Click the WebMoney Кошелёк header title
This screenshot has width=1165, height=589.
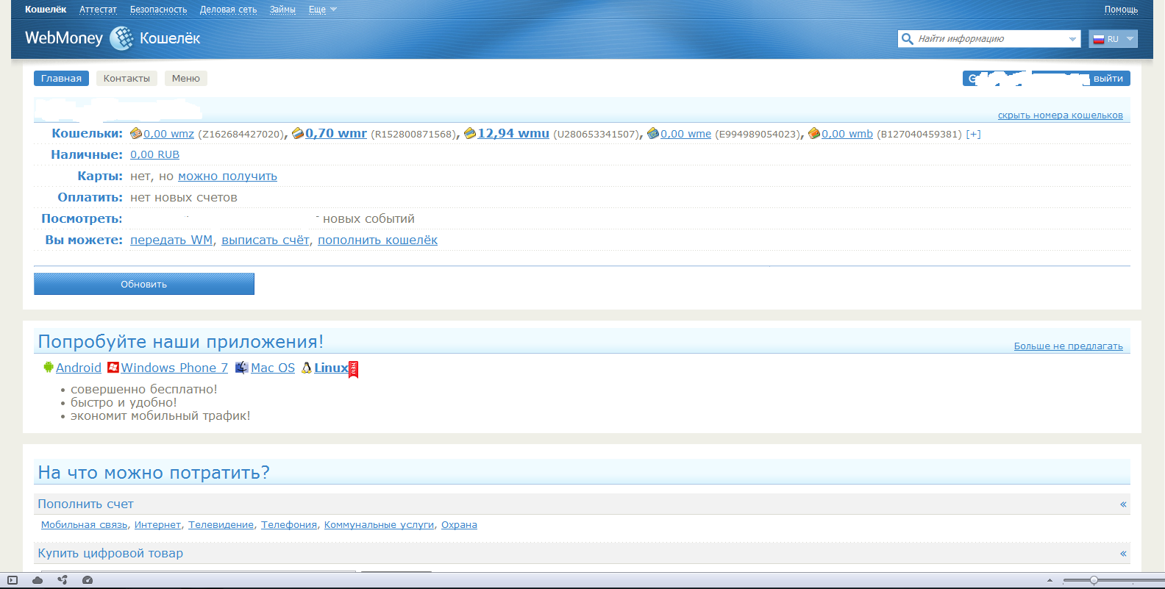click(x=113, y=38)
